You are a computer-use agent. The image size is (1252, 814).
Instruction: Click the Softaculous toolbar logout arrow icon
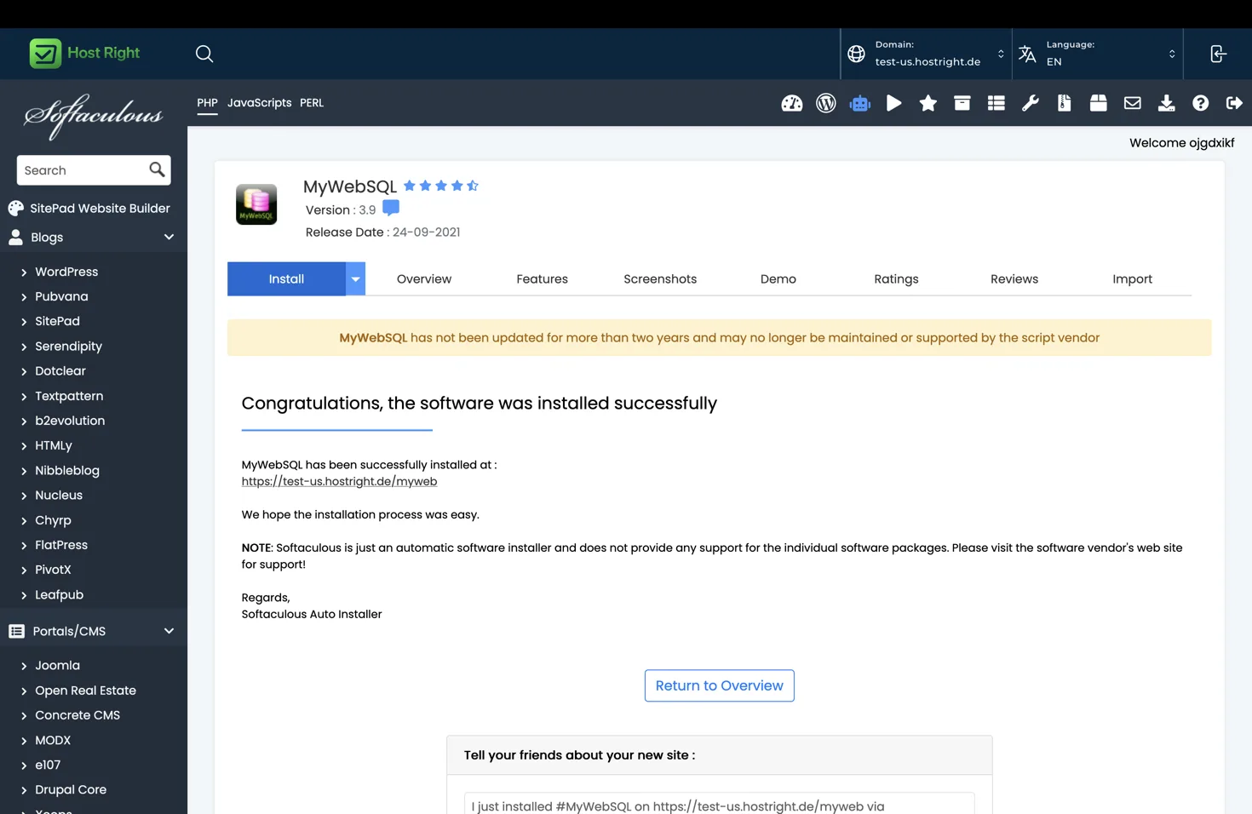1234,103
